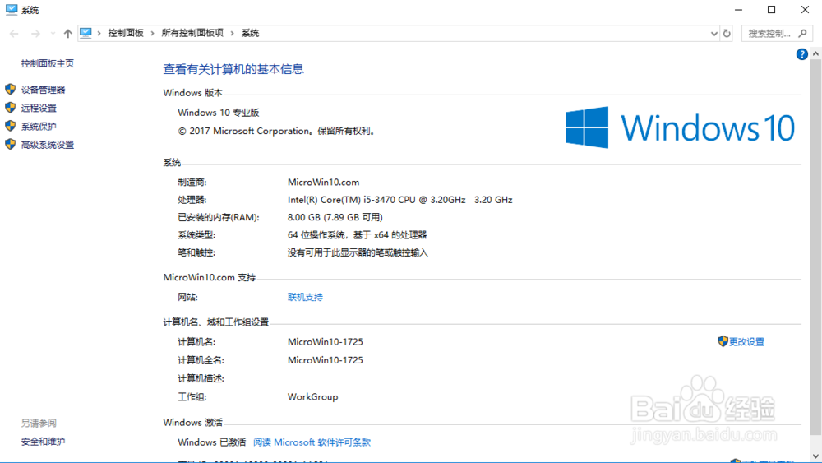Go up one level with the Up arrow

point(67,34)
